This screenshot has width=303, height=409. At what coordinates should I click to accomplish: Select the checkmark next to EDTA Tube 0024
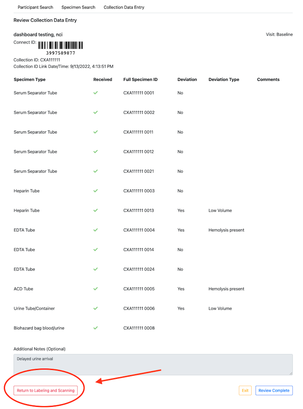(95, 269)
